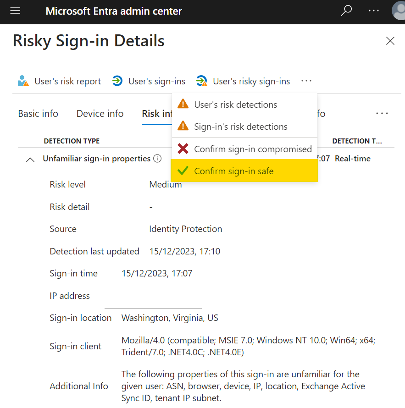This screenshot has height=408, width=405.
Task: Click red X icon for compromised
Action: click(x=183, y=149)
